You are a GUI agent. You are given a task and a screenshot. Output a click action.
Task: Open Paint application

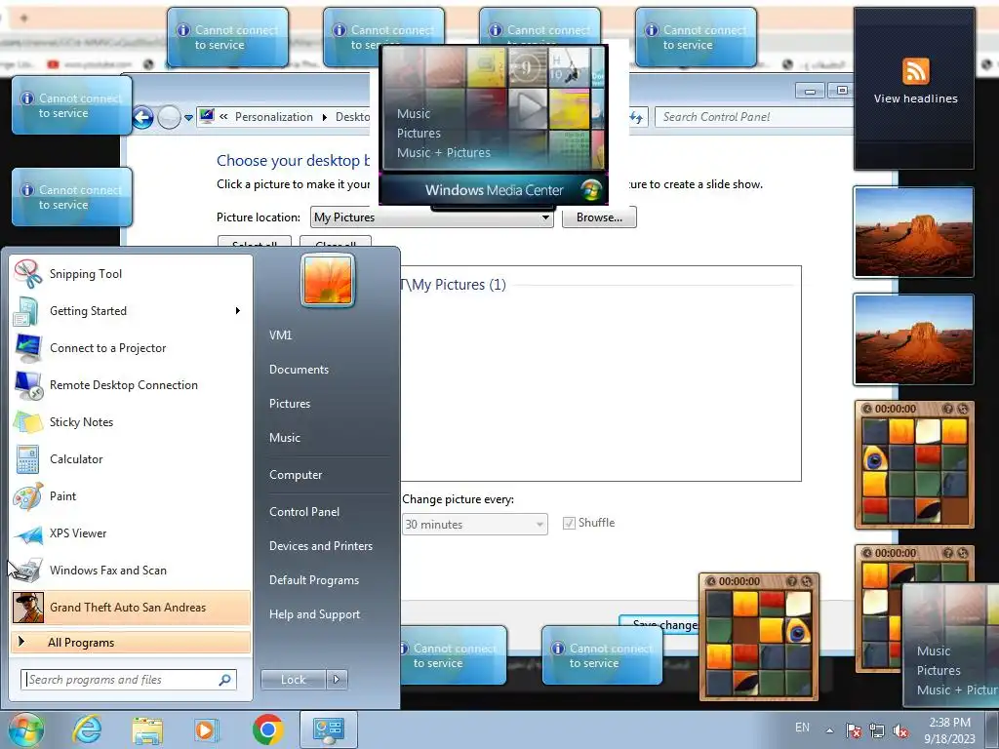point(131,495)
